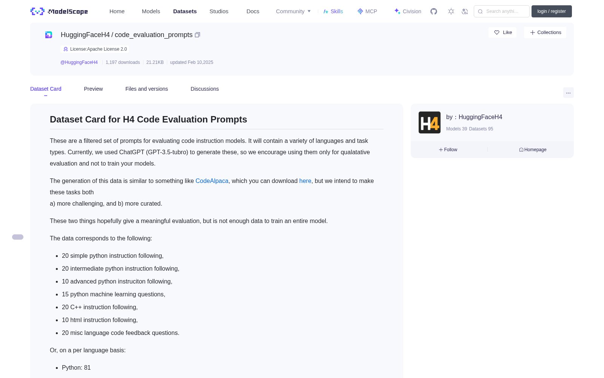Follow the HuggingFaceH4 organization
Screen dimensions: 604x378
click(448, 150)
